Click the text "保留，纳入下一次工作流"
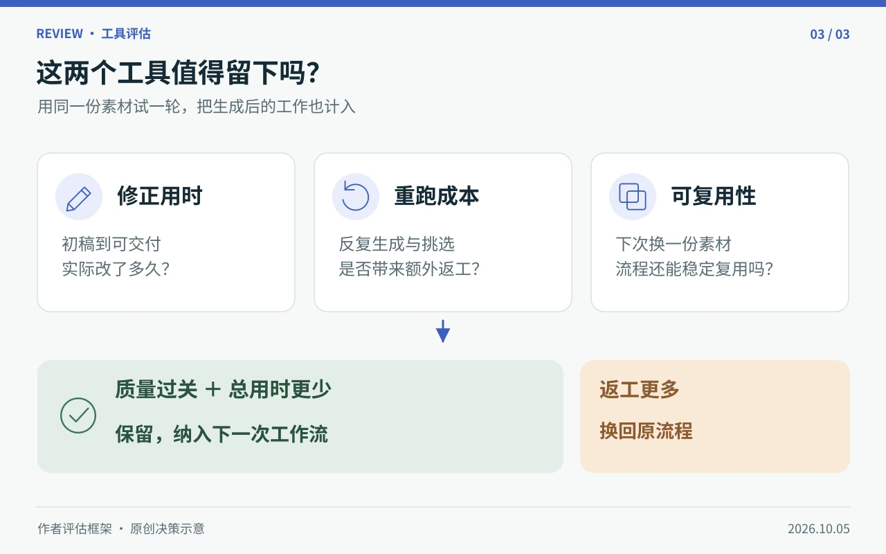The width and height of the screenshot is (886, 554). pyautogui.click(x=221, y=434)
